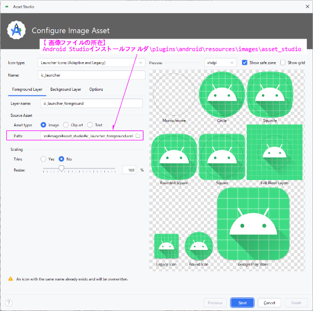
Task: Click the Configure Image Asset heading
Action: 70,31
